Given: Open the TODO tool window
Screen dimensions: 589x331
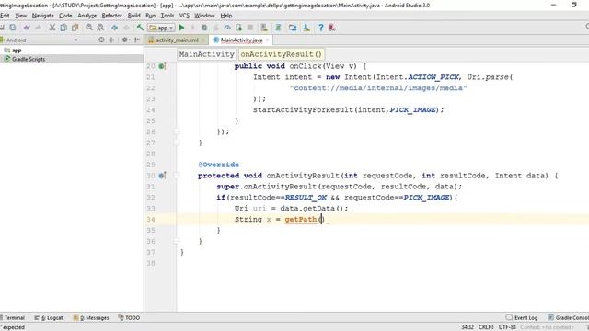Looking at the screenshot, I should click(x=129, y=318).
